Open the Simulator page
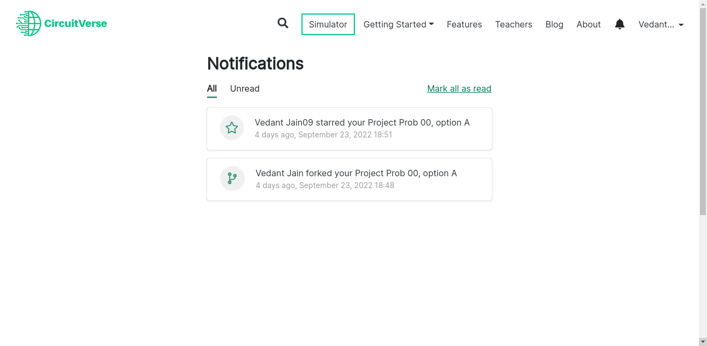 click(x=327, y=24)
